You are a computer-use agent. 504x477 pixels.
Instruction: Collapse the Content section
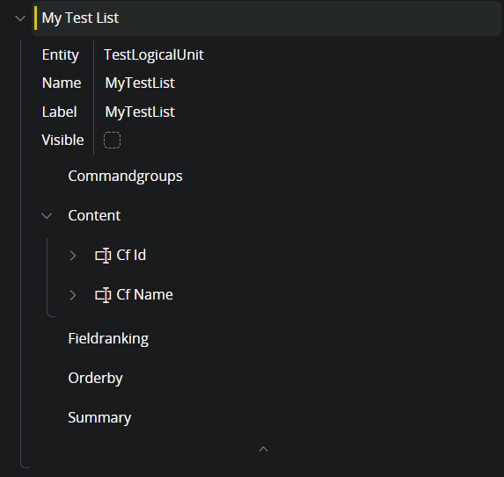pos(47,216)
